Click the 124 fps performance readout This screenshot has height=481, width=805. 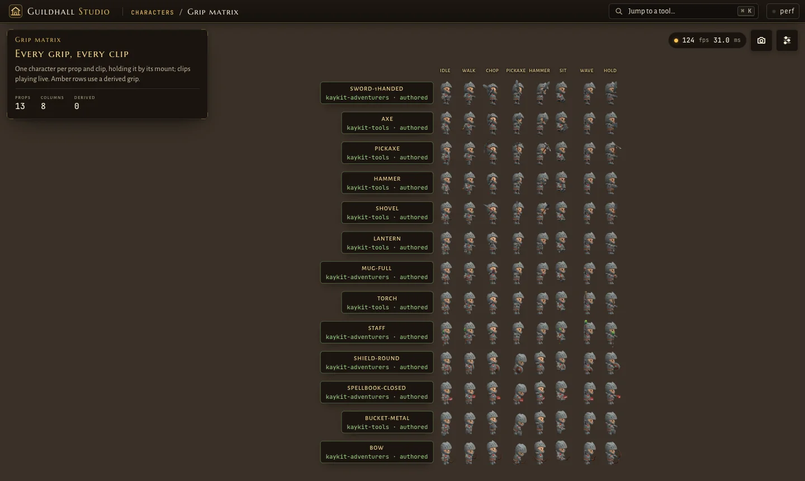(x=707, y=40)
